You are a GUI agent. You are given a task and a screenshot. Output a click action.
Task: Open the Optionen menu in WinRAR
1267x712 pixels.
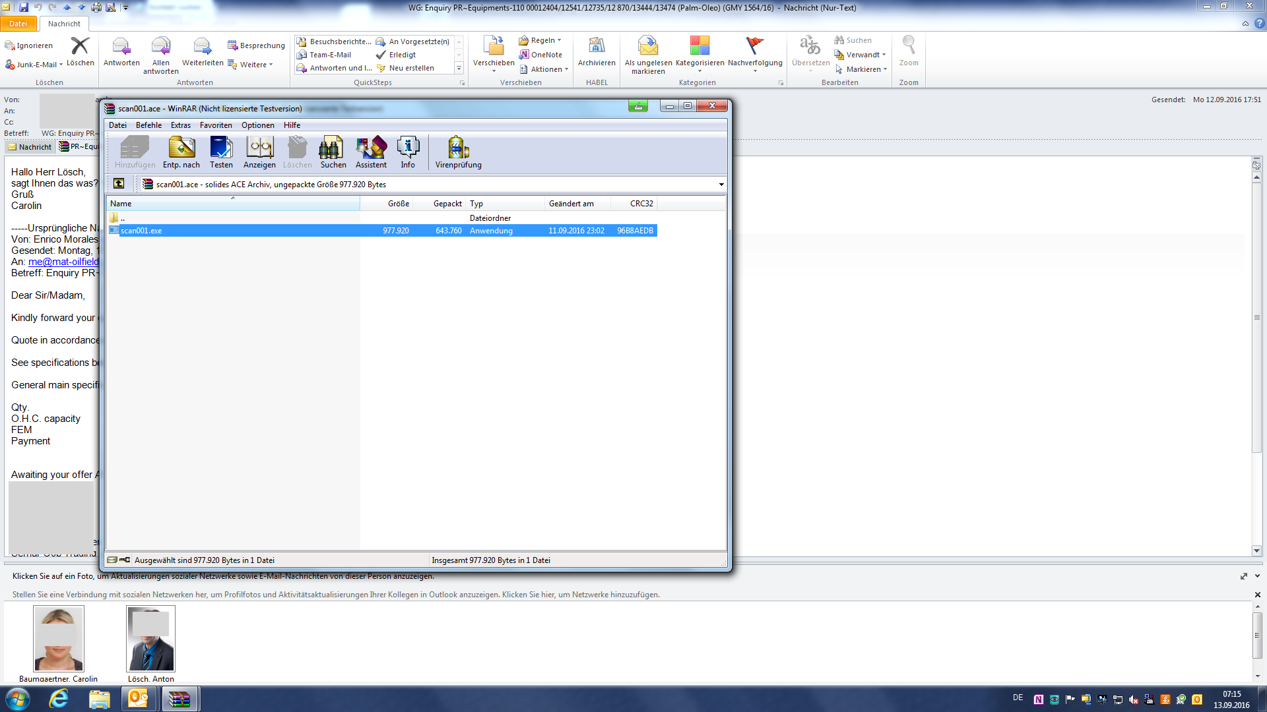(257, 125)
